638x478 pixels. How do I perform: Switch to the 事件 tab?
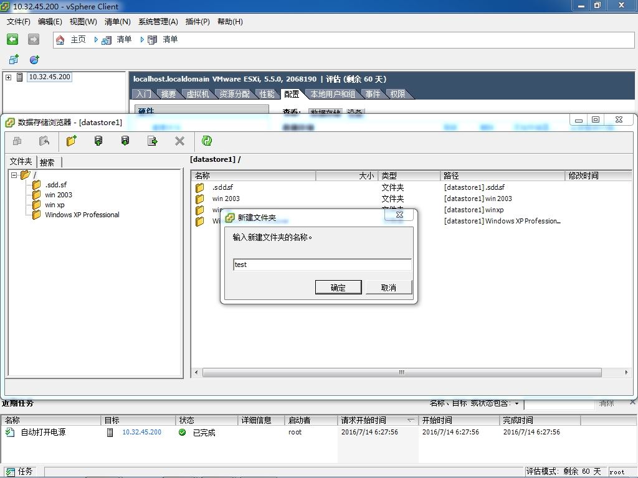pos(373,94)
